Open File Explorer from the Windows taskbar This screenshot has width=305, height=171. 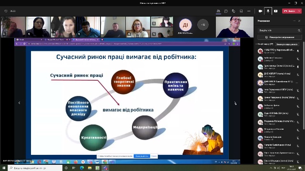point(90,168)
